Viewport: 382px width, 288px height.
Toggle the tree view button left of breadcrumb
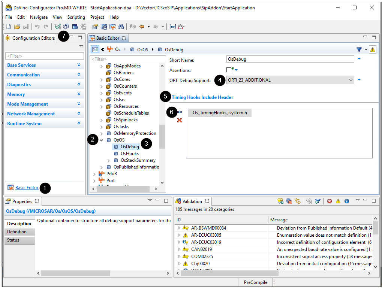95,49
